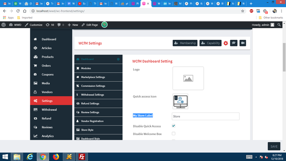286x161 pixels.
Task: Click the Reviews chat icon in the sidebar
Action: (35, 127)
